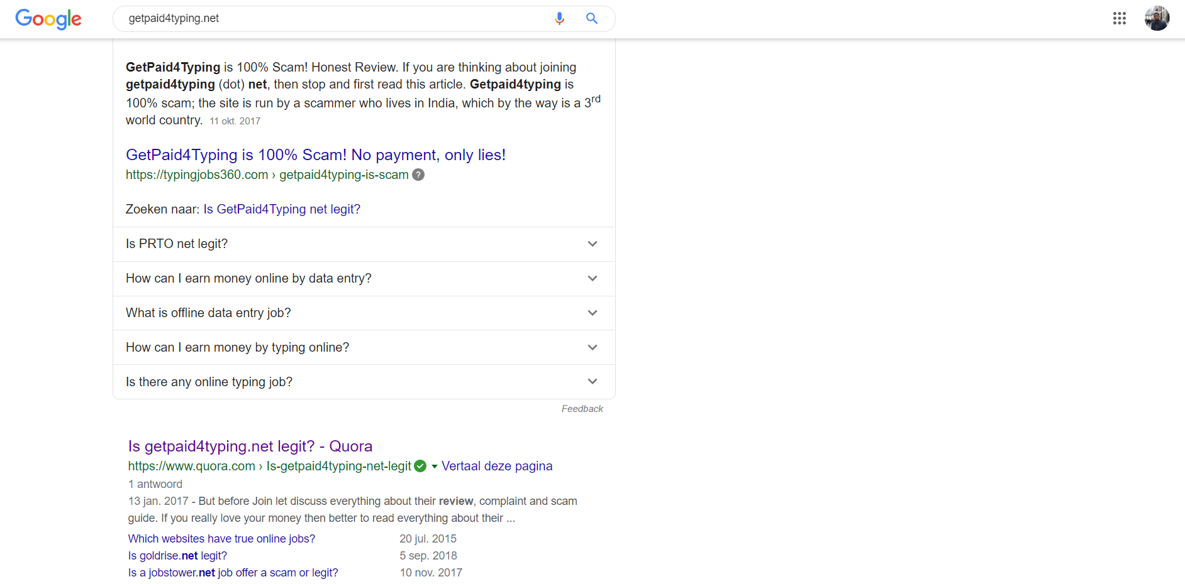Expand 'What is offline data entry job?'
The image size is (1185, 584).
364,313
